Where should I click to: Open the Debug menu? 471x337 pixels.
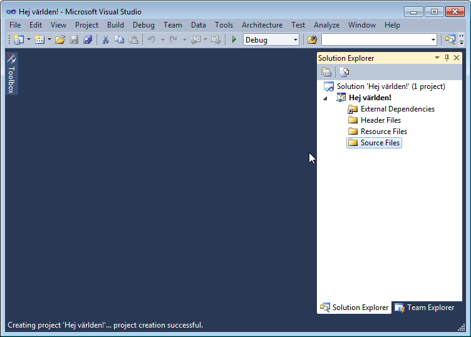[x=143, y=25]
